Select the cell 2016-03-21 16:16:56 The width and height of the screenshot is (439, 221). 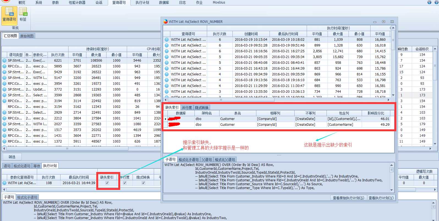tap(251, 51)
